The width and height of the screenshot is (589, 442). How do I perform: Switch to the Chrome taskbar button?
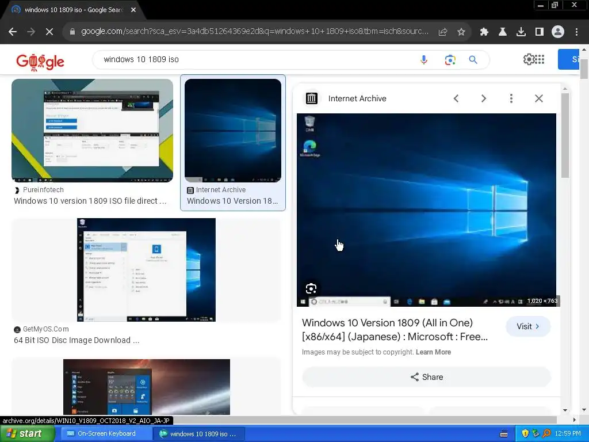199,434
